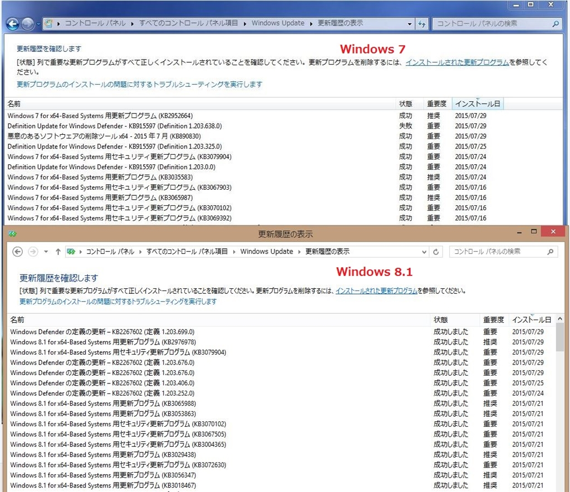Viewport: 570px width, 492px height.
Task: Expand the Windows 8.1 address bar dropdown
Action: [x=424, y=252]
